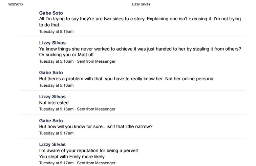Click the 9/22/2016 date in the header
Screen dimensions: 256x166
[16, 4]
